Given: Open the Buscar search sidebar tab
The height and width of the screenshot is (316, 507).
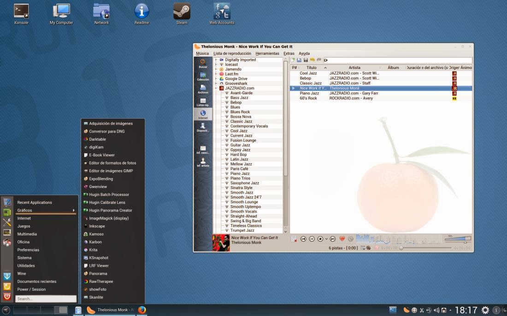Looking at the screenshot, I should [x=203, y=63].
